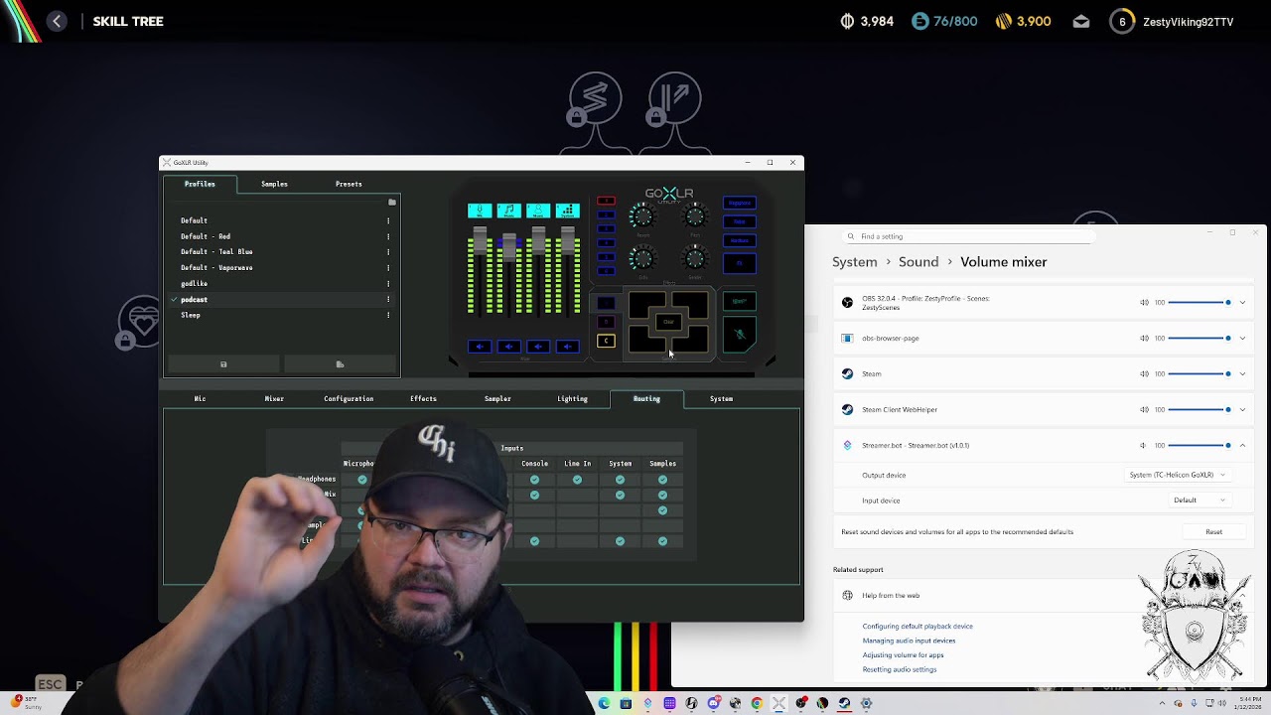Mute the first fader channel on GoXLR
Image resolution: width=1271 pixels, height=715 pixels.
point(480,347)
